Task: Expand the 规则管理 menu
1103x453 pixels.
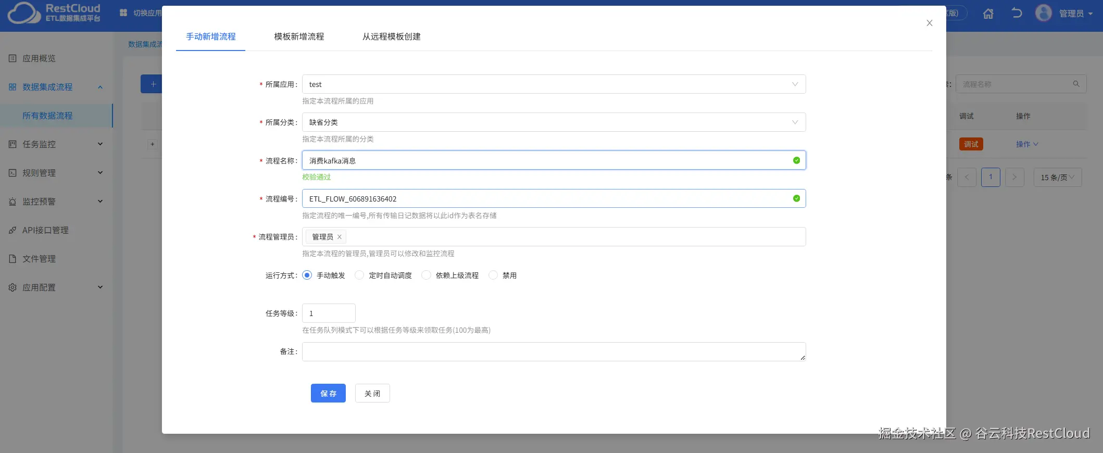Action: coord(101,173)
